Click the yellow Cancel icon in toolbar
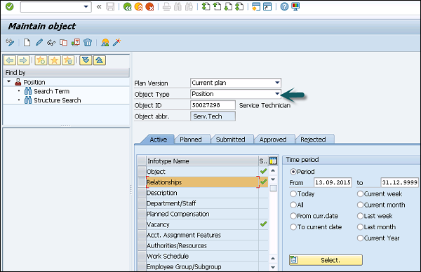421x272 pixels. point(138,6)
